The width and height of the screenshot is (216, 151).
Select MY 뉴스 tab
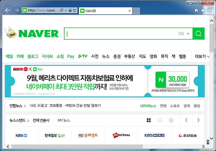64,120
